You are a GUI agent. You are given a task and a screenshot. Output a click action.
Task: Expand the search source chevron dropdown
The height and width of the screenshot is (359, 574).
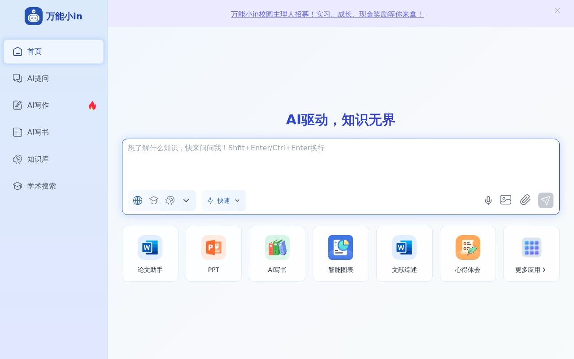point(186,201)
